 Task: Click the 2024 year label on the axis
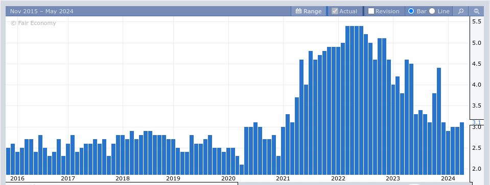pos(448,178)
